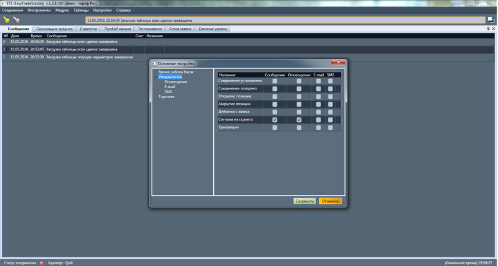Open the Настройки menu
The height and width of the screenshot is (266, 498).
pyautogui.click(x=102, y=11)
